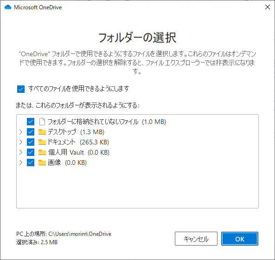This screenshot has width=275, height=260.
Task: Select フォルダーに格納されていないファイル (1.0 MB) label
Action: click(x=107, y=122)
